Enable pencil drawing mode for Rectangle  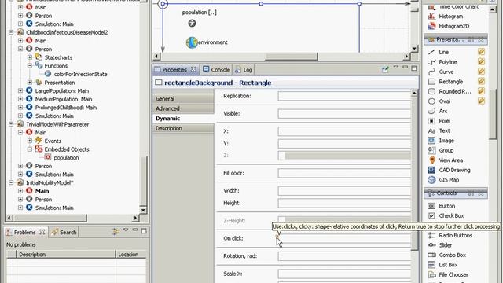481,81
